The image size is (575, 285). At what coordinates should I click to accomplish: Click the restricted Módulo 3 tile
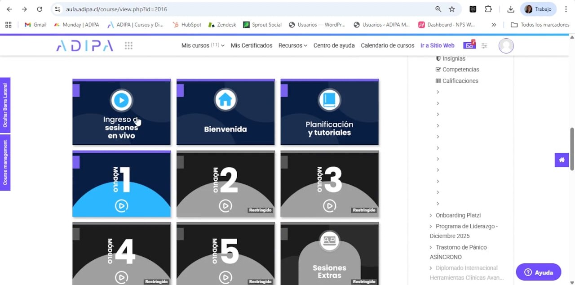pyautogui.click(x=330, y=184)
